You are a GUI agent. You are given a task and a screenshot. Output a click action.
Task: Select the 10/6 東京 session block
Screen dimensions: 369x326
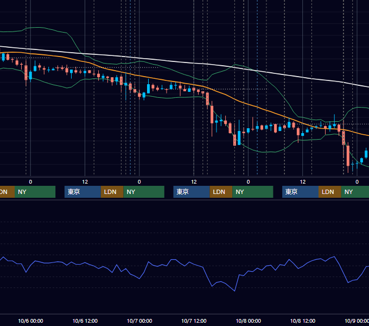pos(82,192)
